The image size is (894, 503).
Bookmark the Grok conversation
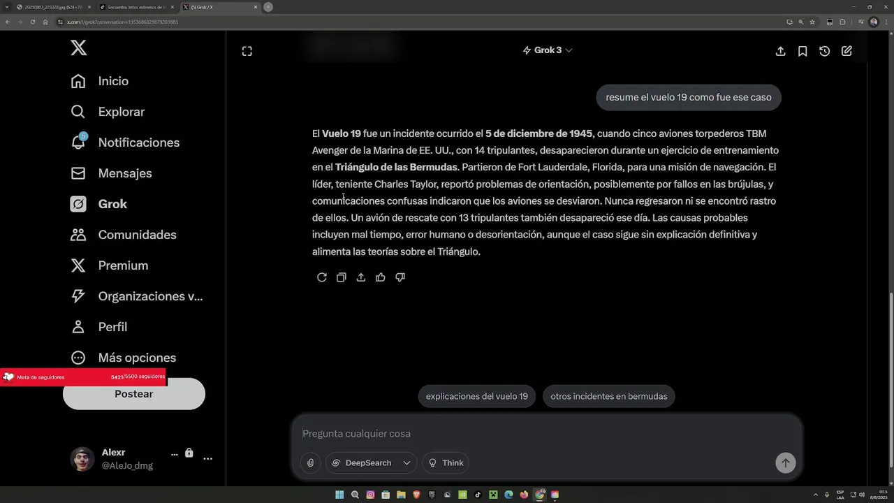(803, 51)
